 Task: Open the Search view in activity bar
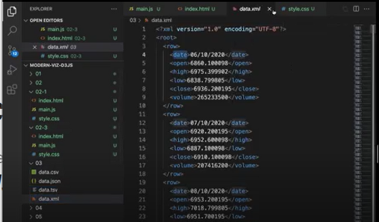pyautogui.click(x=12, y=31)
